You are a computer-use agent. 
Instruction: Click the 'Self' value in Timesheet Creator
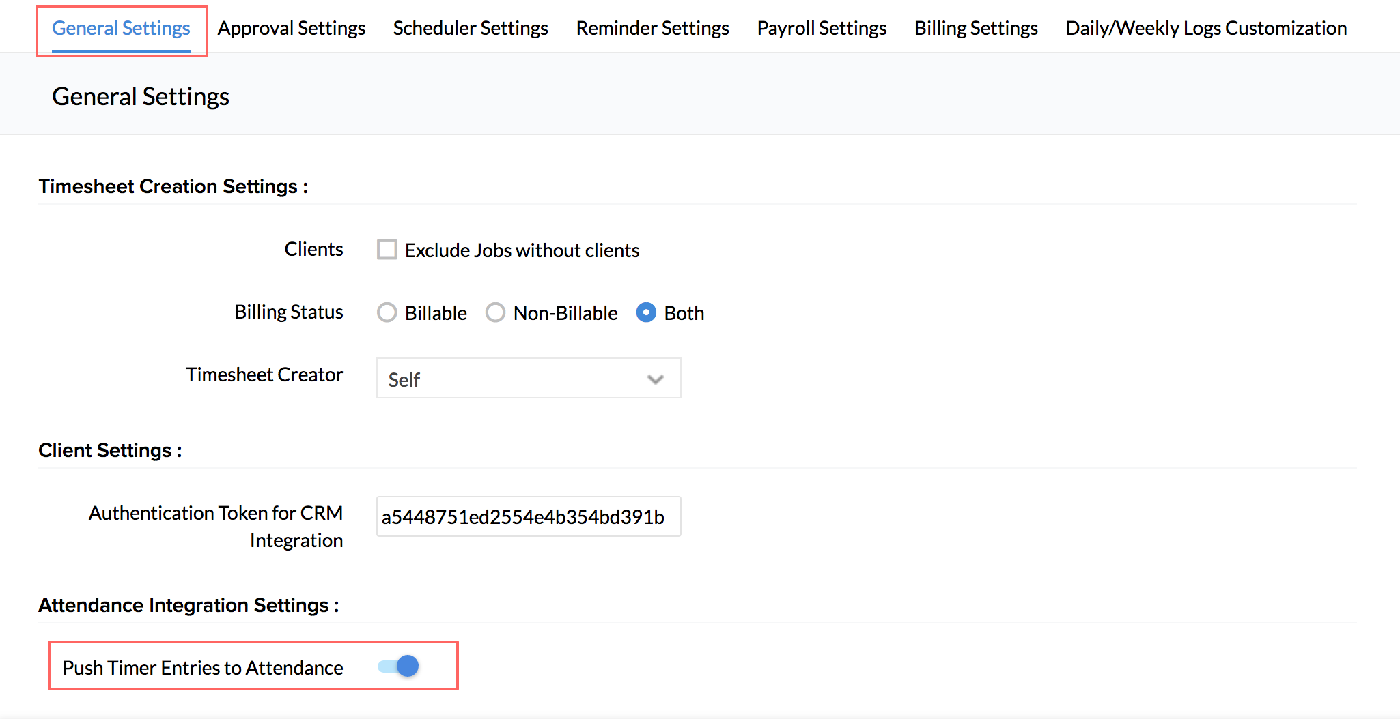tap(404, 379)
